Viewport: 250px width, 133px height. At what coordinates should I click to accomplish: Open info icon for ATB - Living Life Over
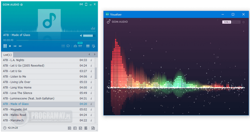click(91, 82)
